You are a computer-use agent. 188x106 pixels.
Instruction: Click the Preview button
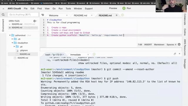pyautogui.click(x=113, y=8)
